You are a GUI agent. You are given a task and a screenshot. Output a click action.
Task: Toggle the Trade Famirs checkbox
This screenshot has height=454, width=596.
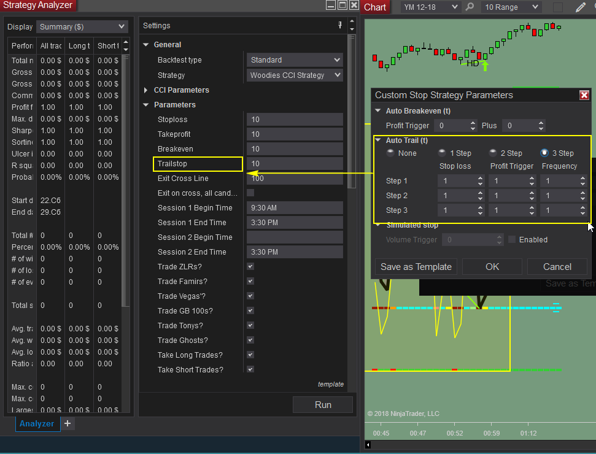(250, 281)
